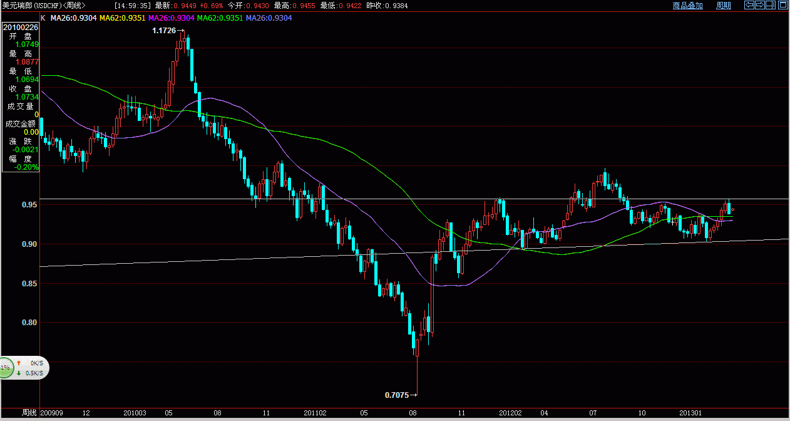Click the 0.90 price axis label
Viewport: 790px width, 421px height.
[x=29, y=244]
